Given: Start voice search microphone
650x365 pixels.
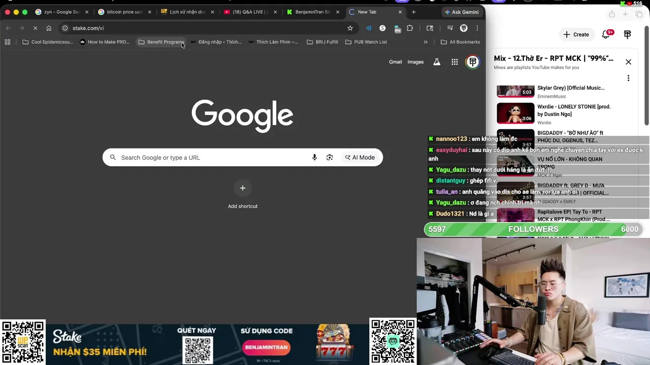Looking at the screenshot, I should pos(314,158).
